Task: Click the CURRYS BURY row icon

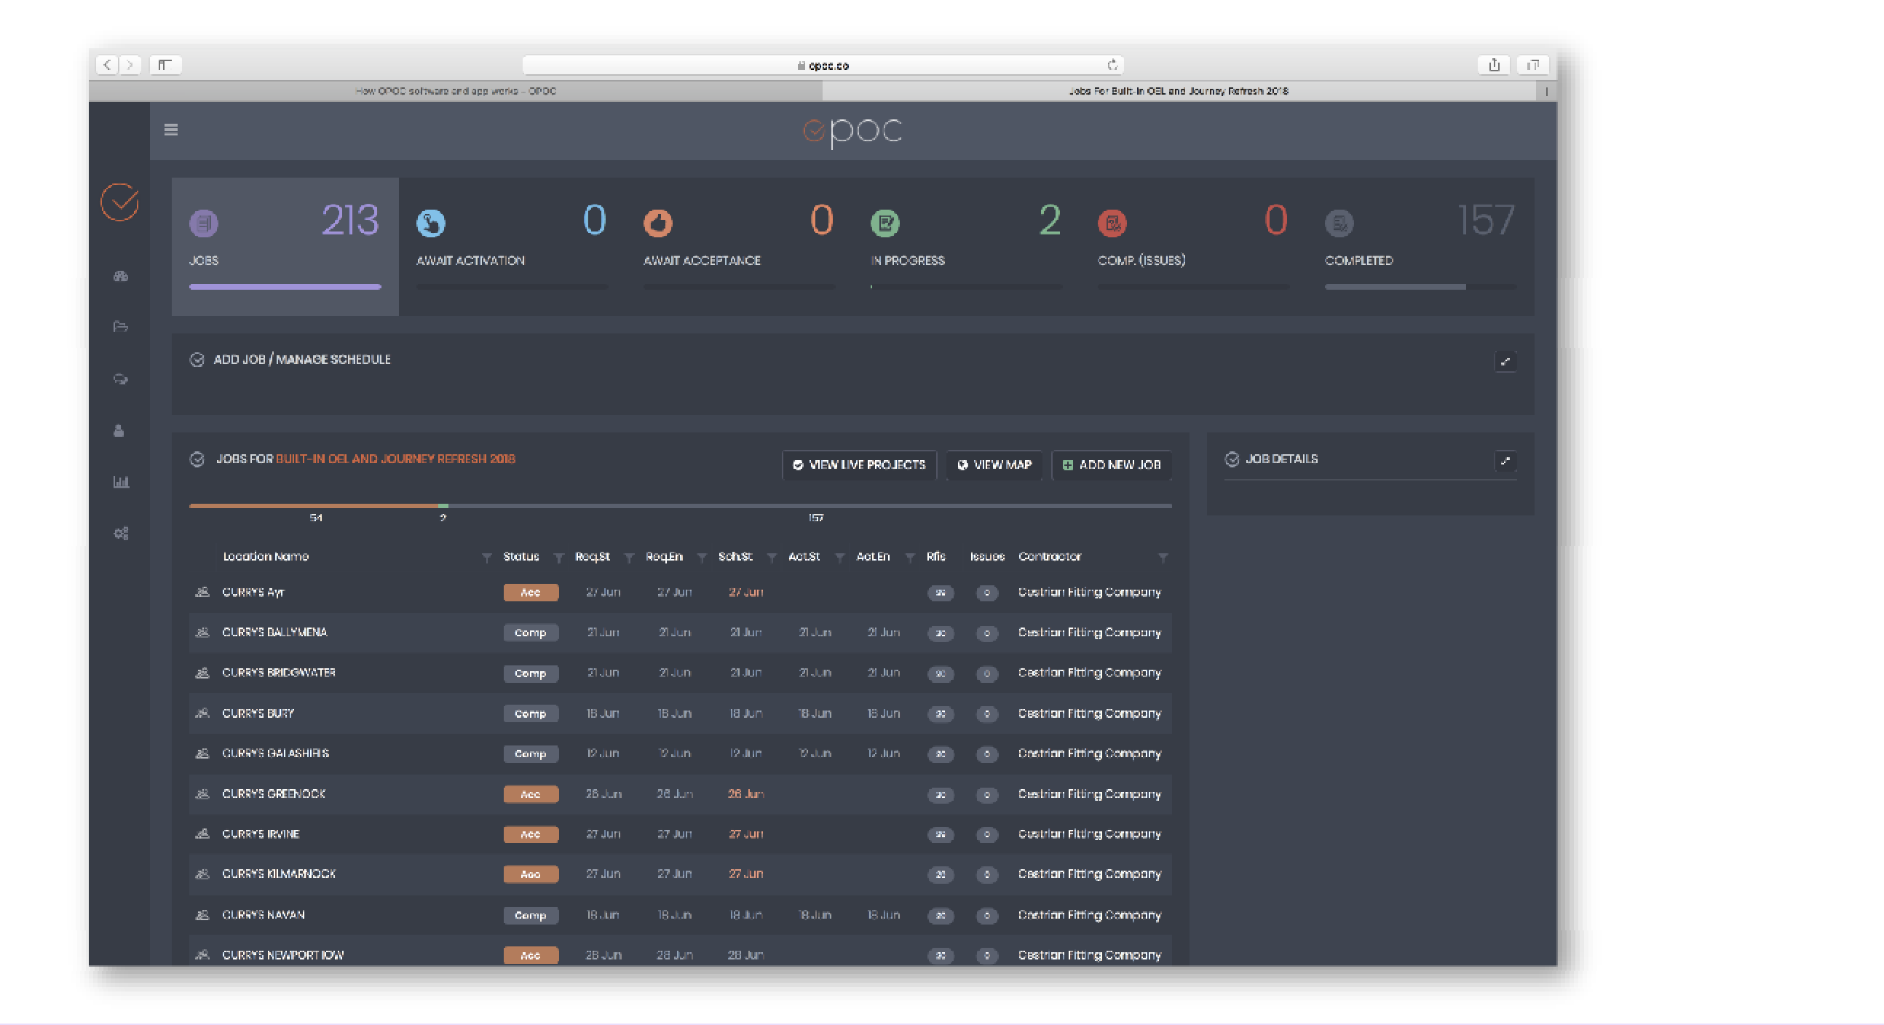Action: (202, 713)
